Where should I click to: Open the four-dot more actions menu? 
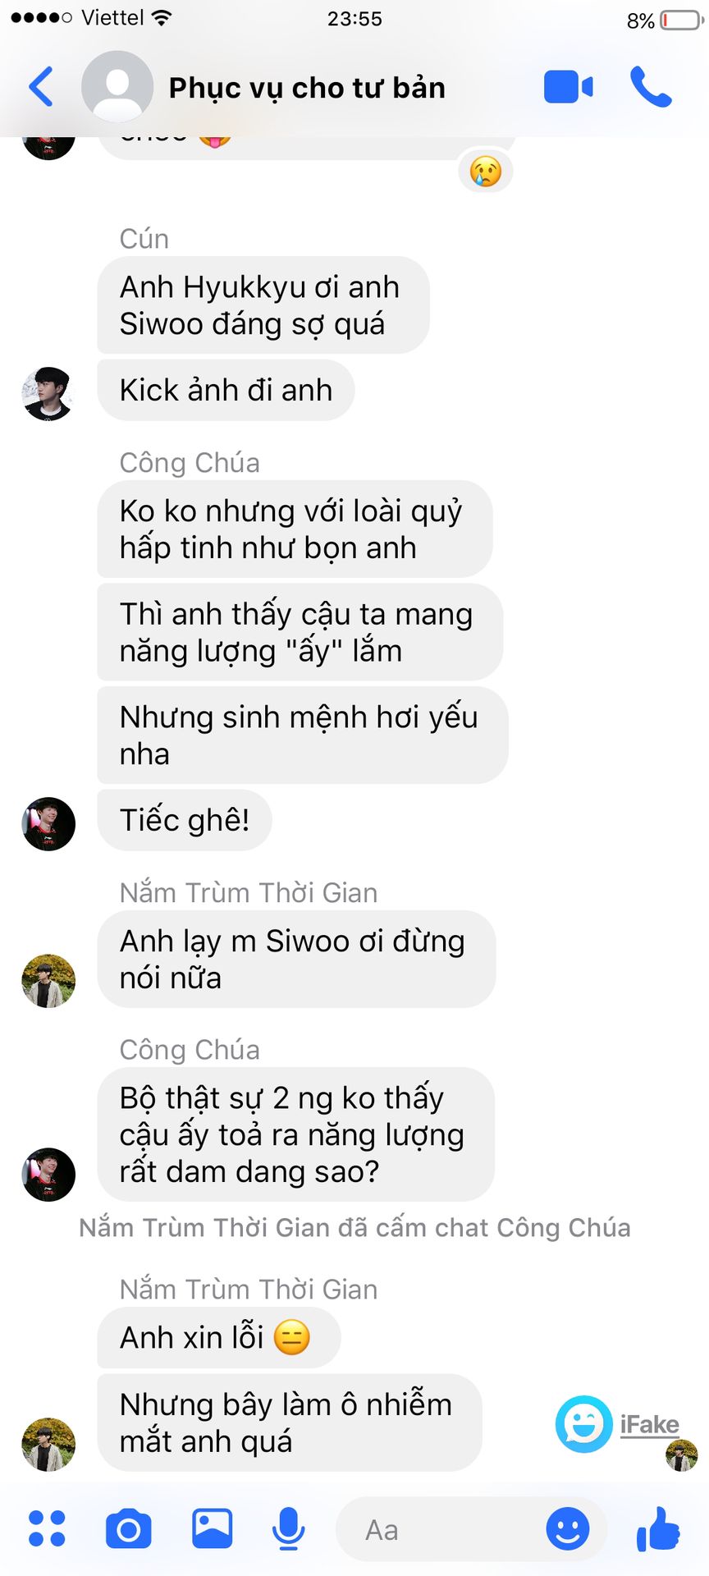click(47, 1528)
